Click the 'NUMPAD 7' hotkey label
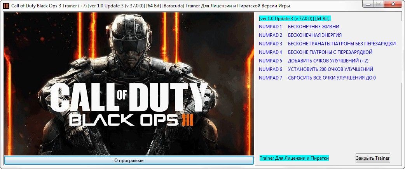Image resolution: width=405 pixels, height=169 pixels. (x=271, y=78)
